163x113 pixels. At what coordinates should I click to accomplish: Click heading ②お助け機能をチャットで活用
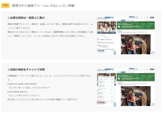click(x=26, y=69)
